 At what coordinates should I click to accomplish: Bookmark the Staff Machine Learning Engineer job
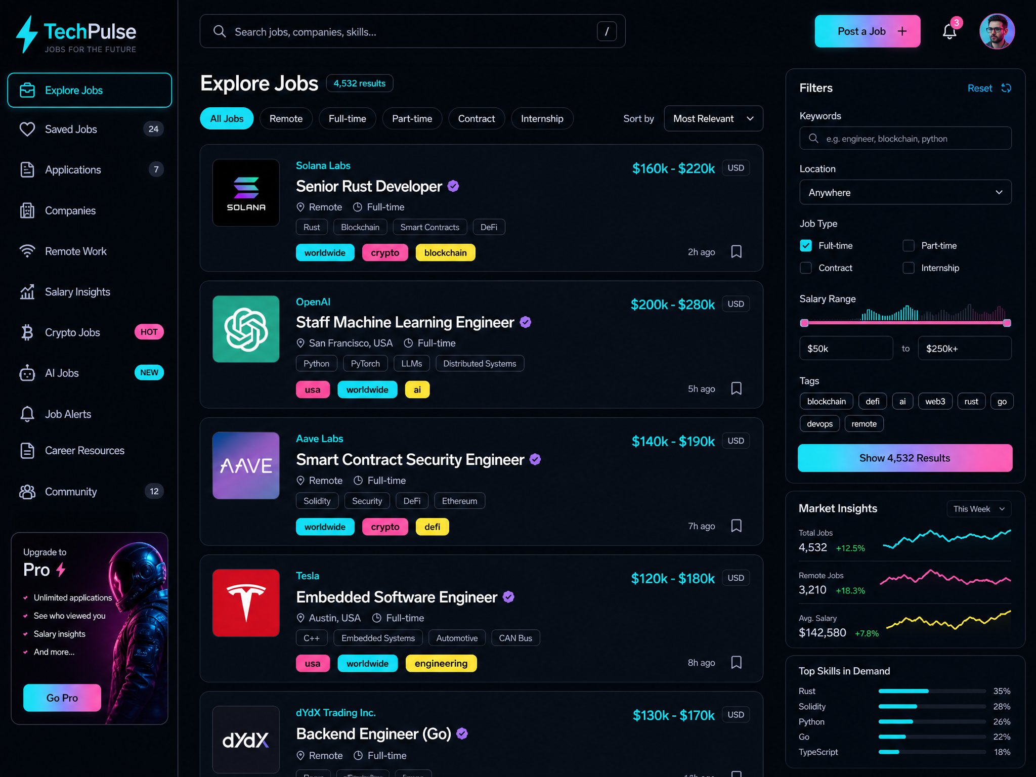point(736,388)
